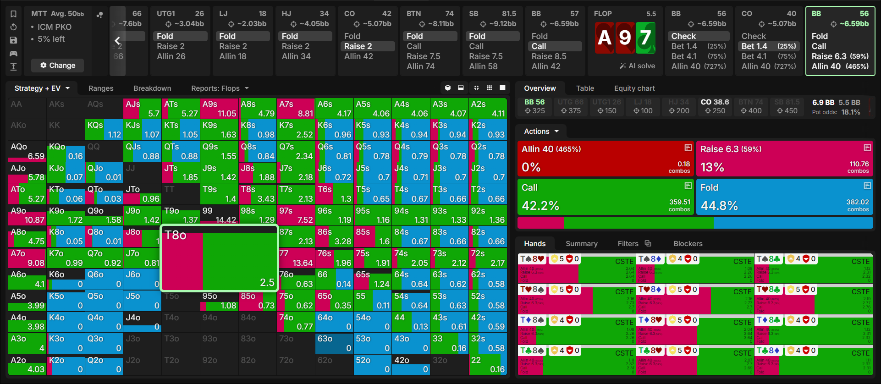Select Allin 40 (465%) in selected BB panel
This screenshot has width=881, height=384.
point(840,66)
